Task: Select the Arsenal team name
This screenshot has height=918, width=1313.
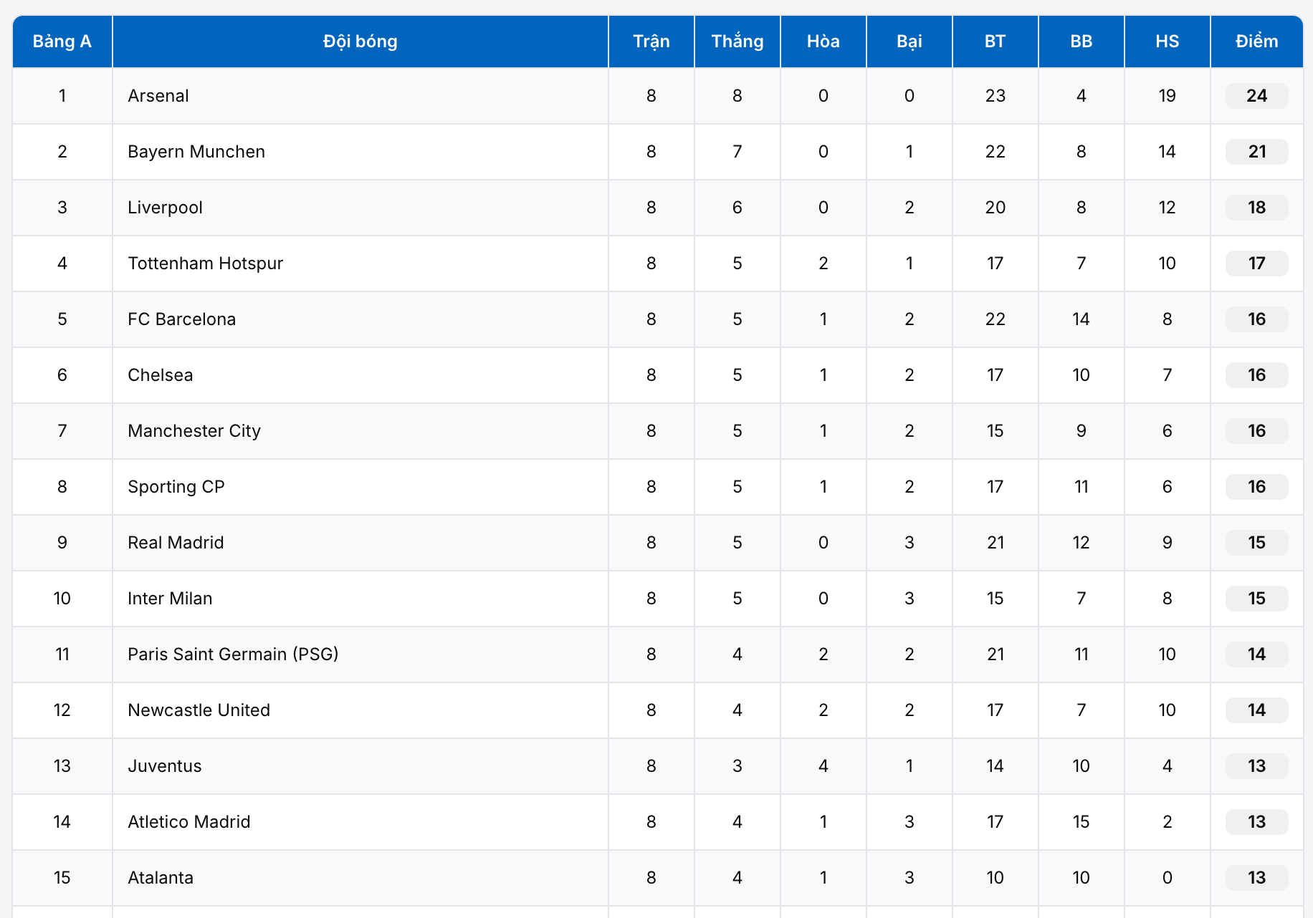Action: (x=158, y=96)
